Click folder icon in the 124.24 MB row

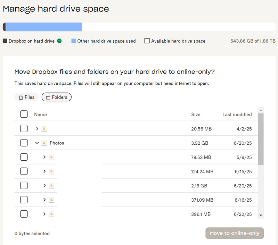[x=51, y=171]
